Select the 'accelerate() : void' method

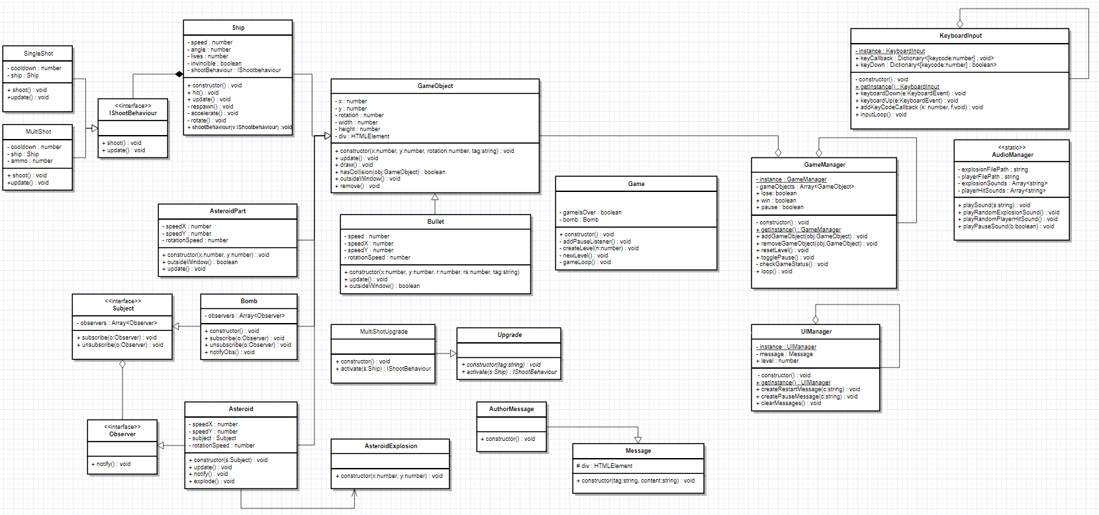point(213,113)
